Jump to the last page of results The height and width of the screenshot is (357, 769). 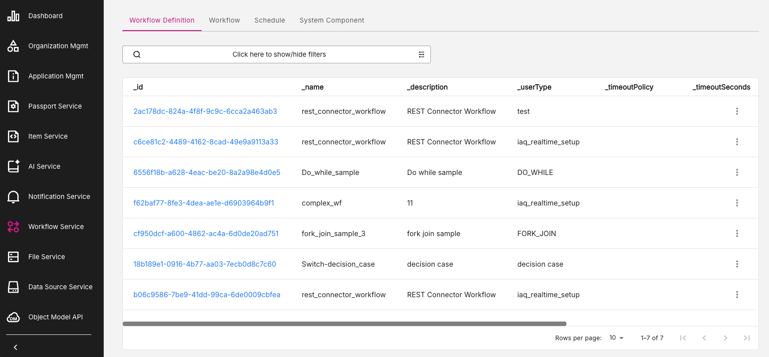click(x=747, y=338)
